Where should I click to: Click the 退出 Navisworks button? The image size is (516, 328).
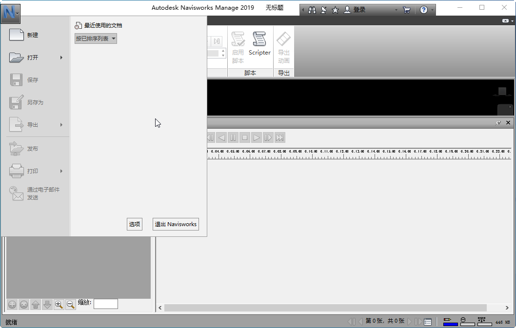coord(176,224)
